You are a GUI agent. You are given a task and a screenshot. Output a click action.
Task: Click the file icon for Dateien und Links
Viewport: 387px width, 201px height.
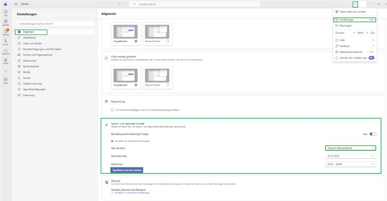click(x=19, y=84)
